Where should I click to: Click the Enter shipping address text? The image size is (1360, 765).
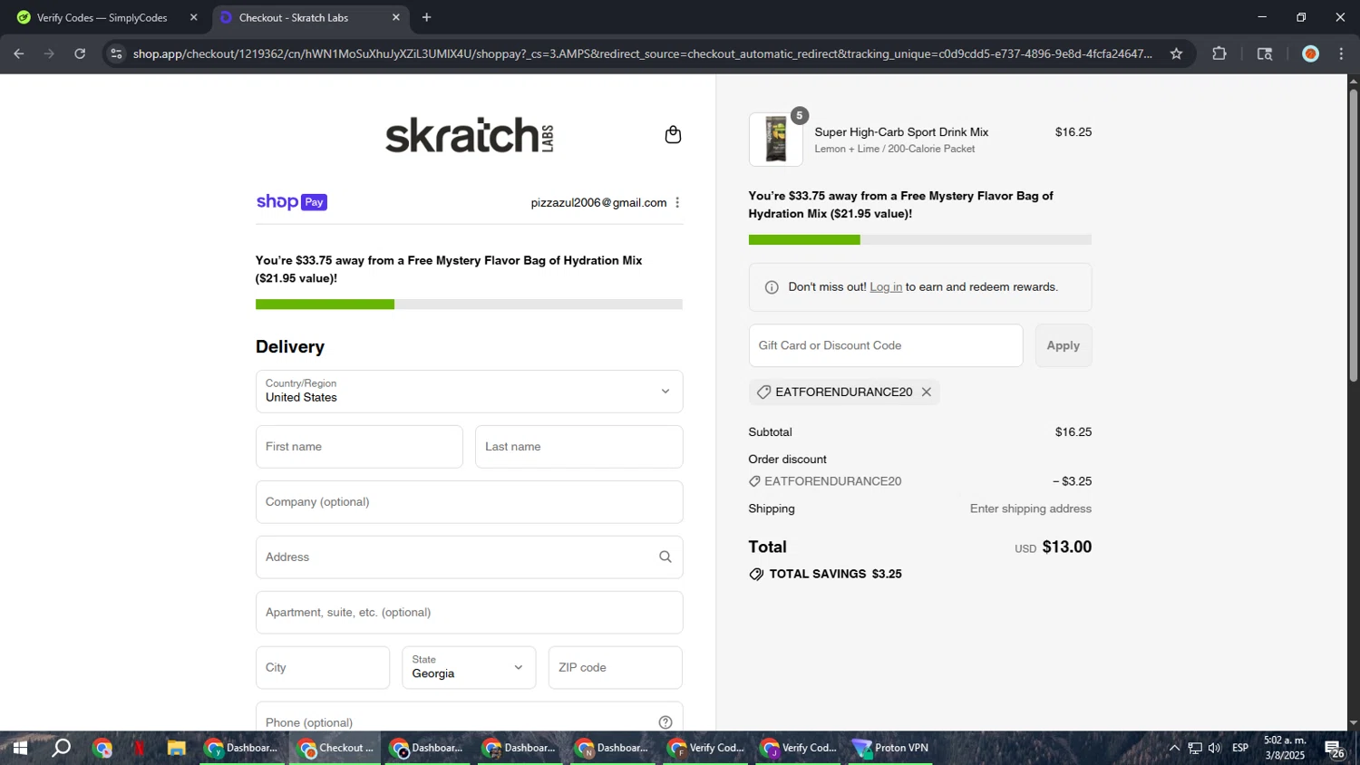[x=1031, y=508]
